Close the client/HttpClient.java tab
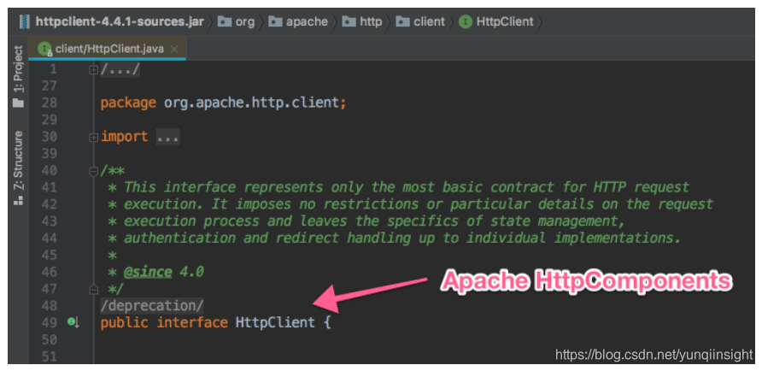Screen dimensions: 762x371 click(x=174, y=49)
